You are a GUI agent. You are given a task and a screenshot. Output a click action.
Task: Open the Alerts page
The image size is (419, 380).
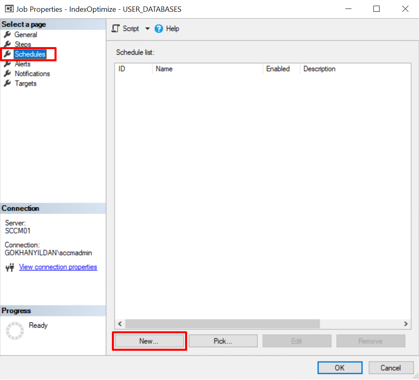pos(22,64)
